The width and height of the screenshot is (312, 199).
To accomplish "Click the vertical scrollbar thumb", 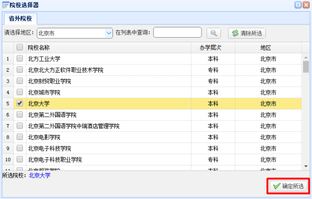I will tap(306, 67).
